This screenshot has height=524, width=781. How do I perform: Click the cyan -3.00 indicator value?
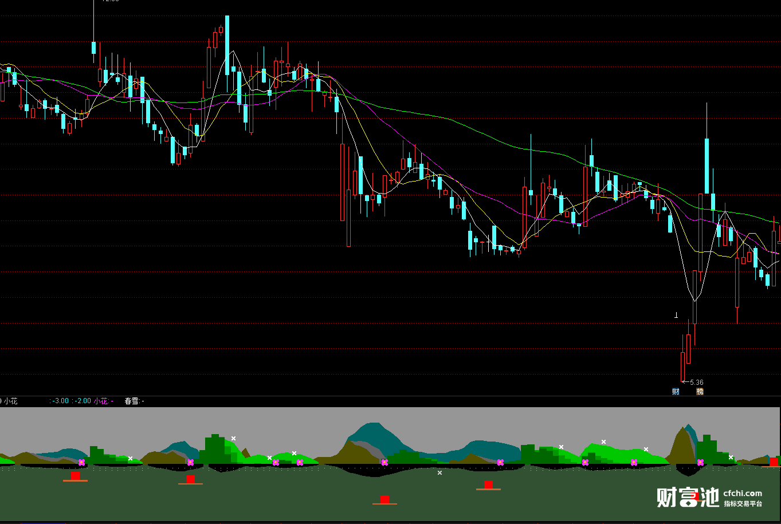click(x=60, y=401)
